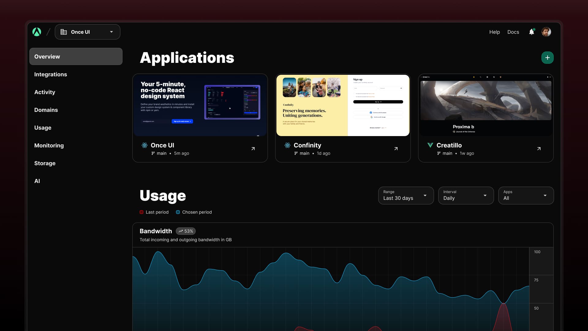Click the Once UI application preview thumbnail

point(200,105)
